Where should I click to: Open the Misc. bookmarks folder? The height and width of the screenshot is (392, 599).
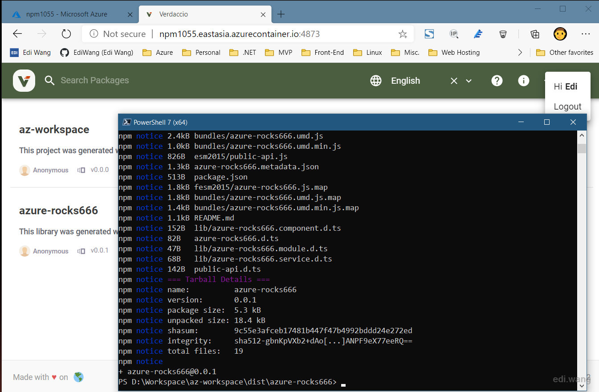pyautogui.click(x=405, y=53)
